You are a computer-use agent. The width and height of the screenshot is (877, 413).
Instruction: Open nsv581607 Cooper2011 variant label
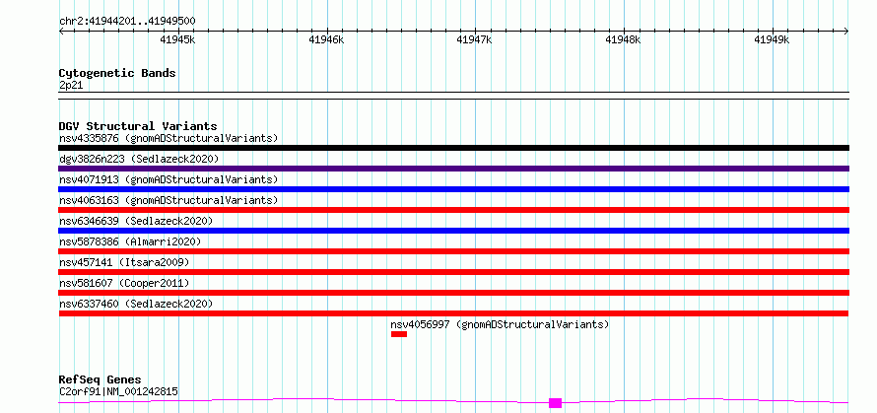coord(124,283)
